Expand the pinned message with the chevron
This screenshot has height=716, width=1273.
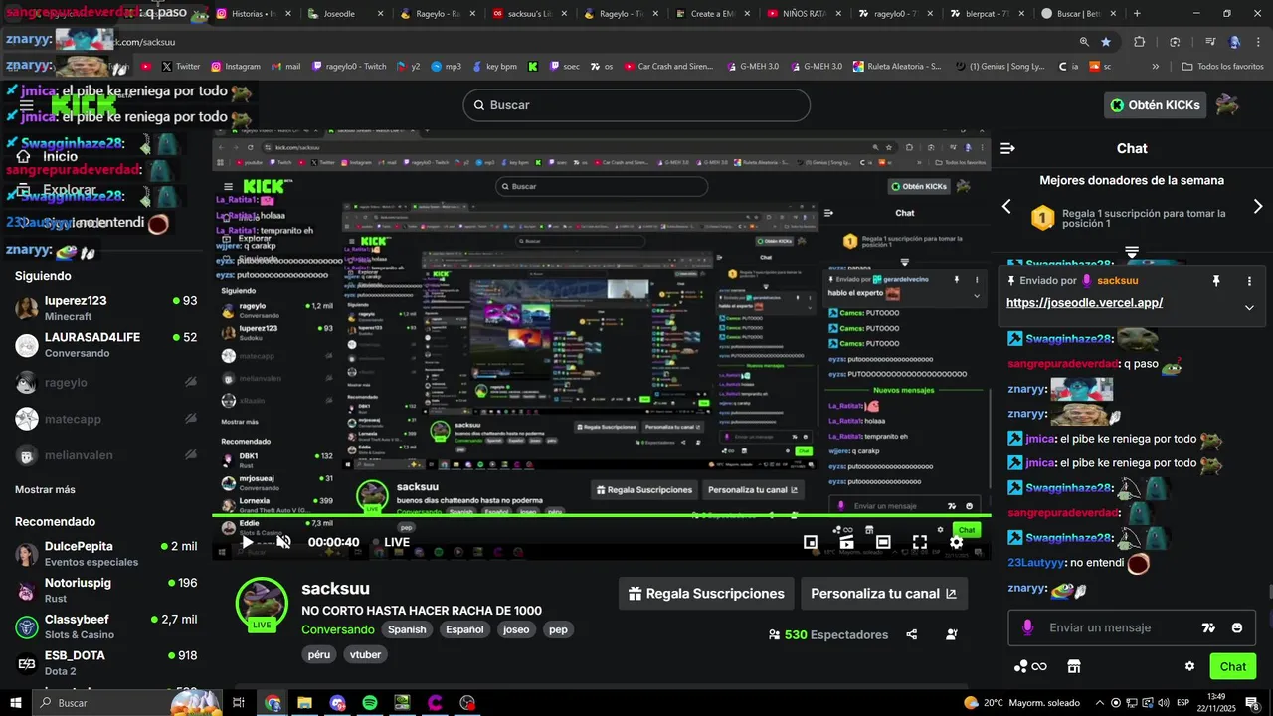tap(1249, 307)
